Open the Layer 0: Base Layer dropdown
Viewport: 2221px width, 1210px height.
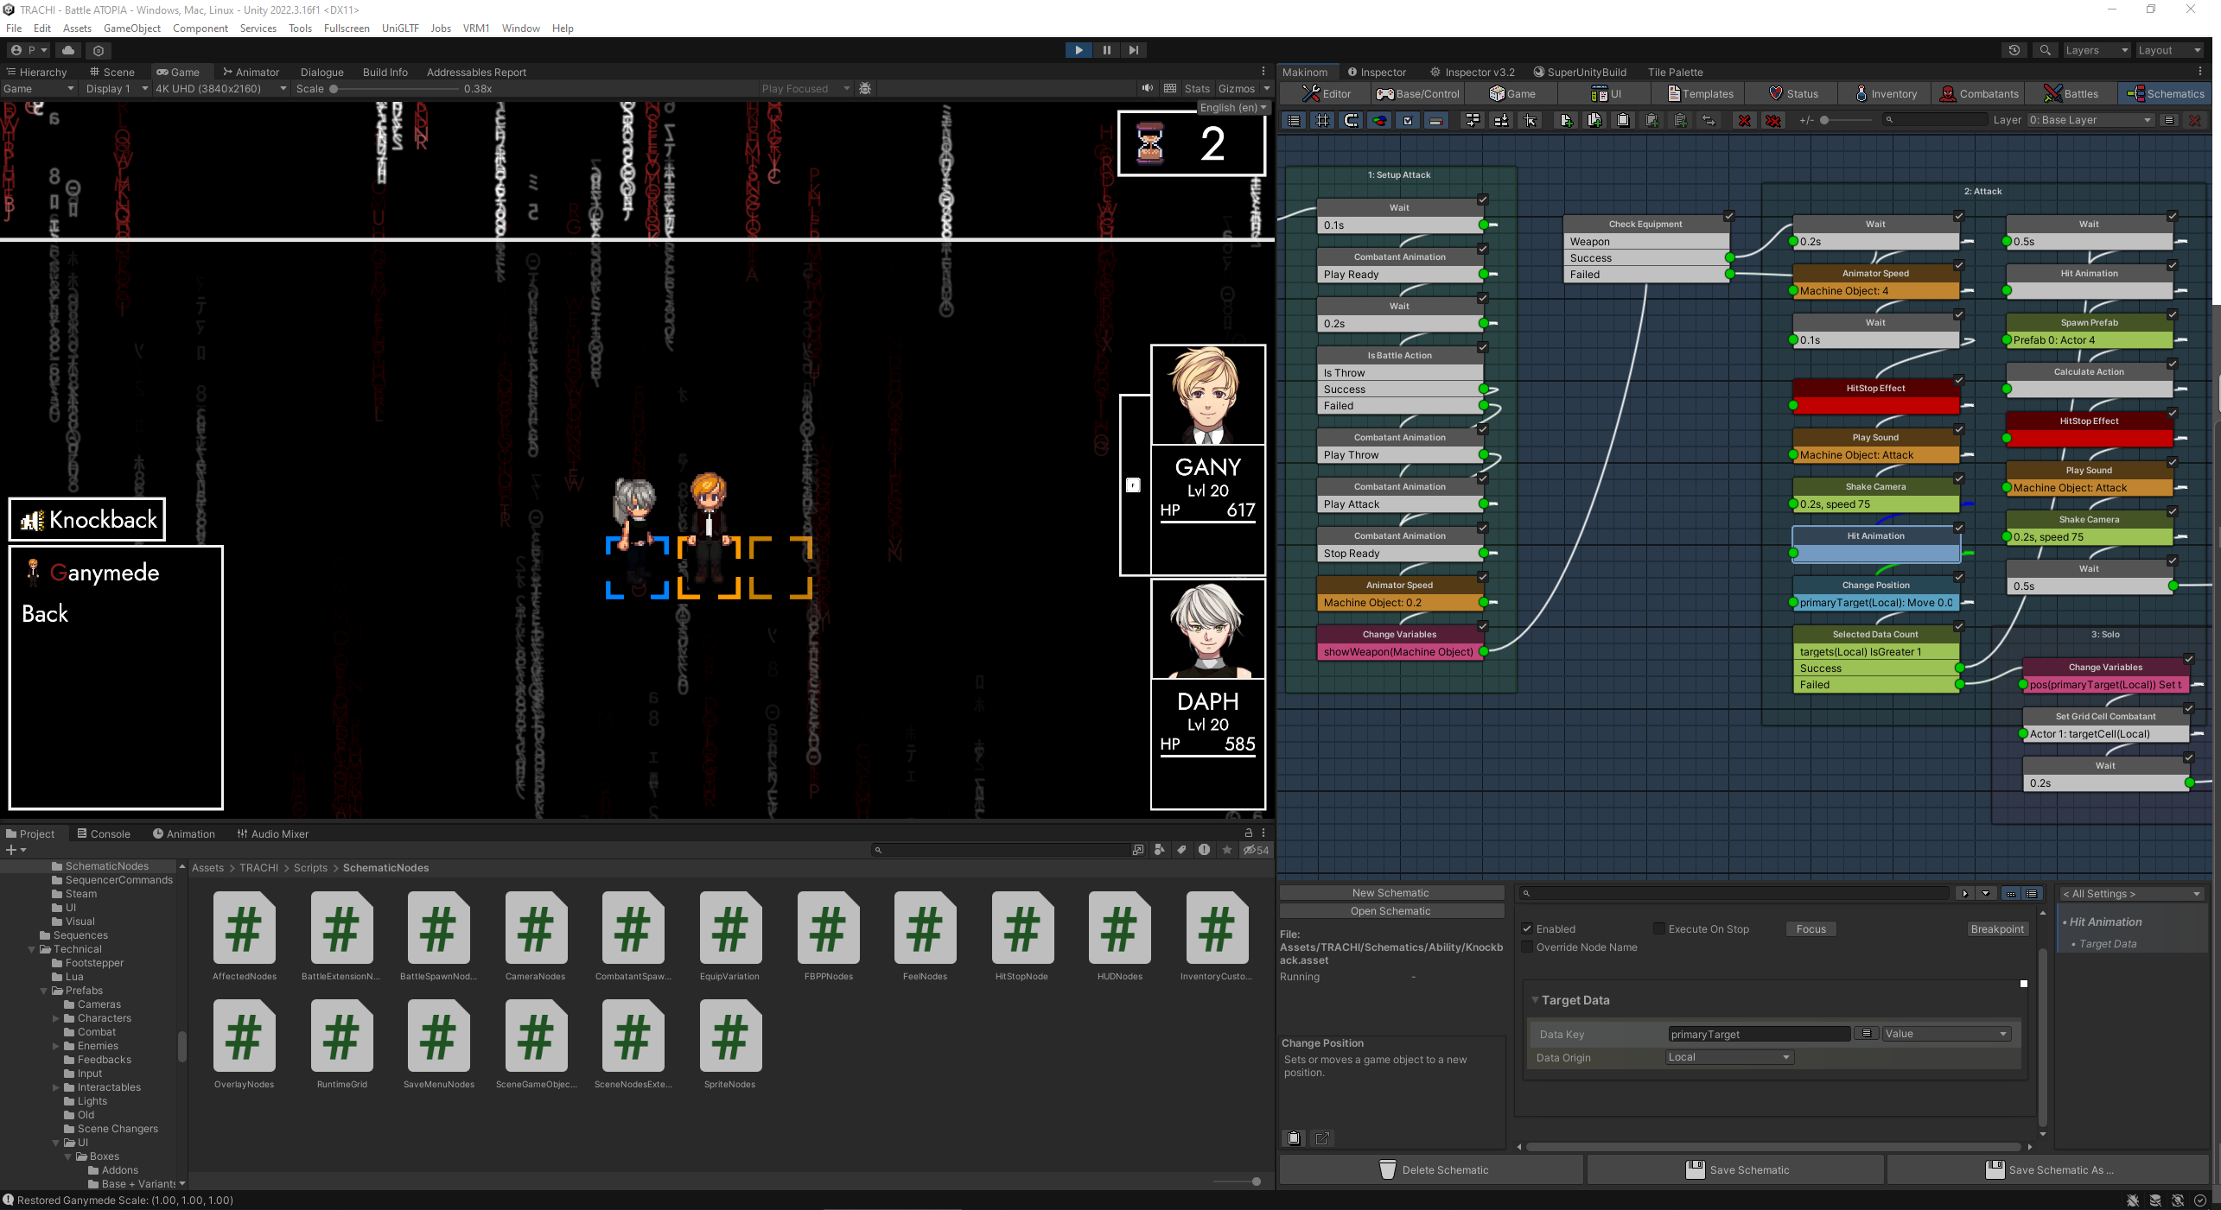tap(2089, 120)
